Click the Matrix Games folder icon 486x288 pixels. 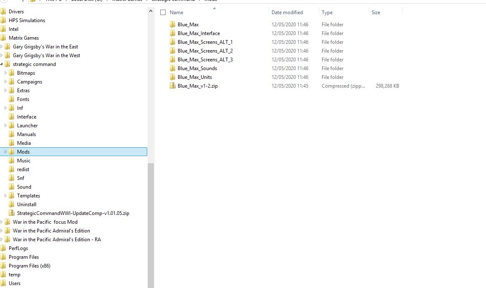pyautogui.click(x=3, y=38)
